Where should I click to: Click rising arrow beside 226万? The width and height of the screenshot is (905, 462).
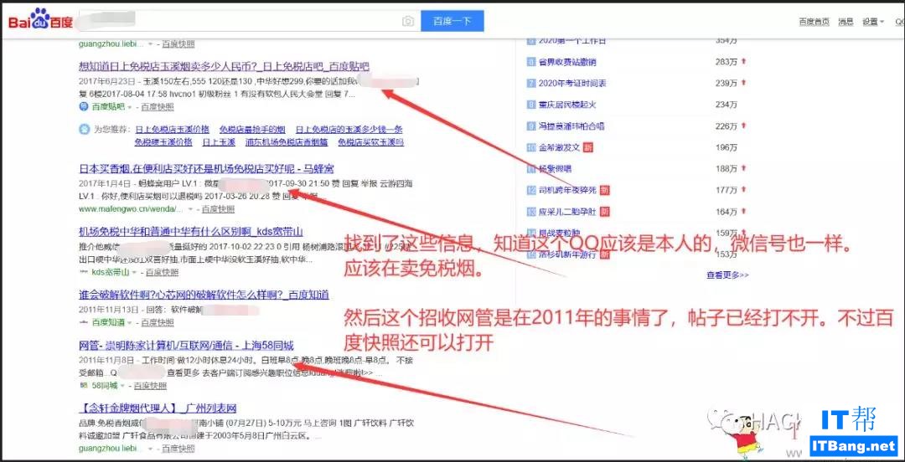tap(744, 126)
